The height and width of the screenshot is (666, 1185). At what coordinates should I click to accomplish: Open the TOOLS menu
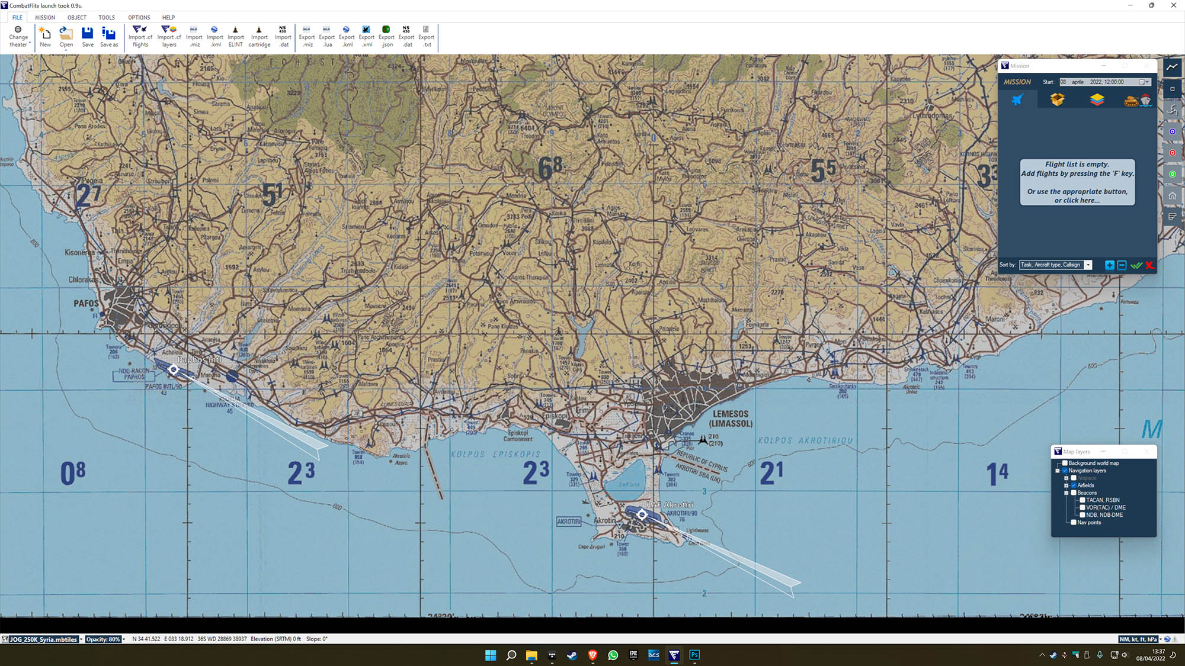(x=107, y=17)
